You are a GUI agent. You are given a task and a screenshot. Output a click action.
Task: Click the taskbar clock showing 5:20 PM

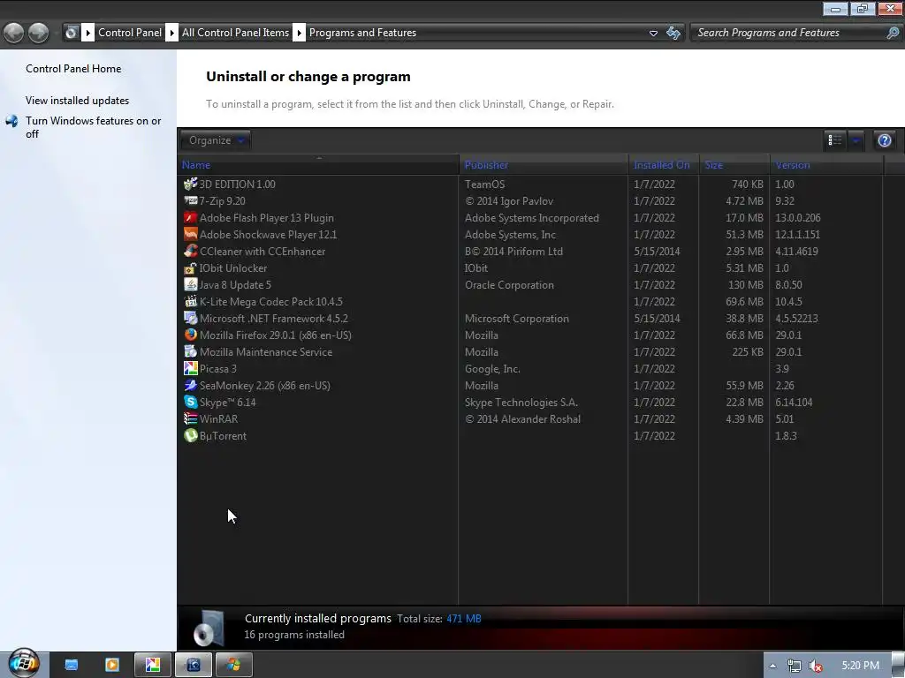click(860, 666)
